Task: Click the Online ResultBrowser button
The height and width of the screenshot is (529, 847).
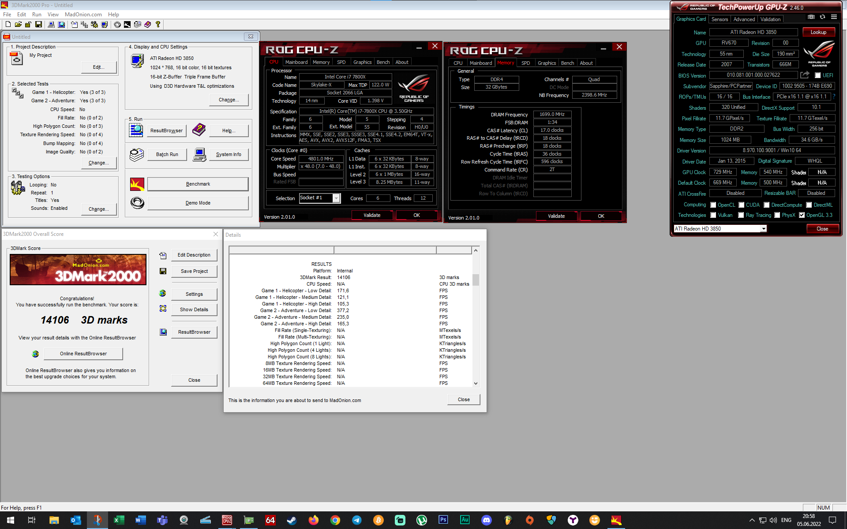Action: [83, 354]
